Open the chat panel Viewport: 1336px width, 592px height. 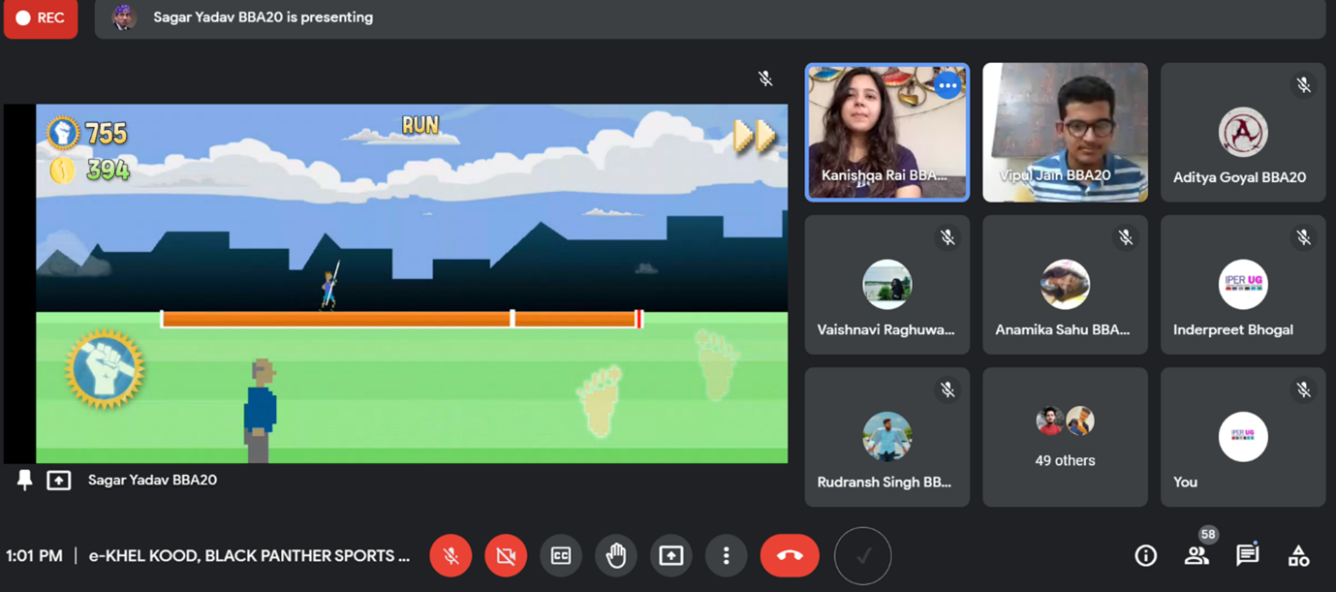1247,555
